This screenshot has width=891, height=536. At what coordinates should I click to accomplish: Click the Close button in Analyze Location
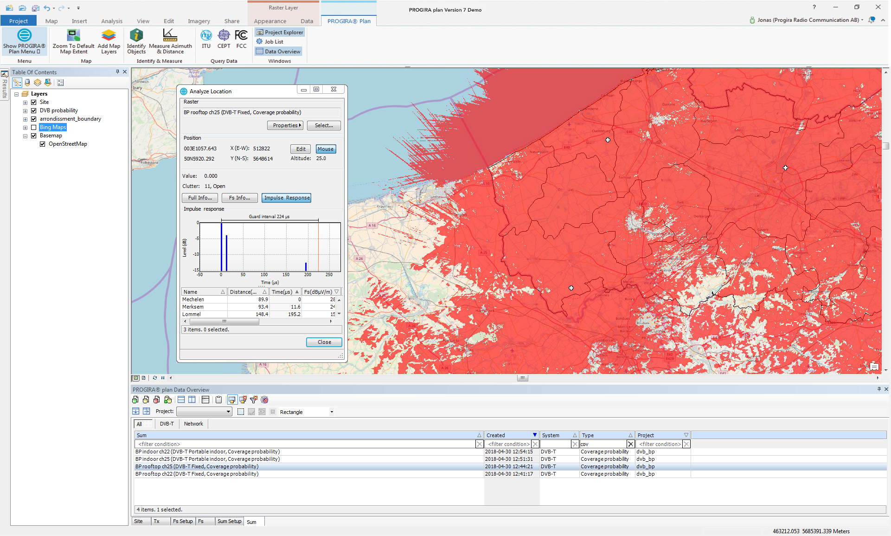[324, 342]
